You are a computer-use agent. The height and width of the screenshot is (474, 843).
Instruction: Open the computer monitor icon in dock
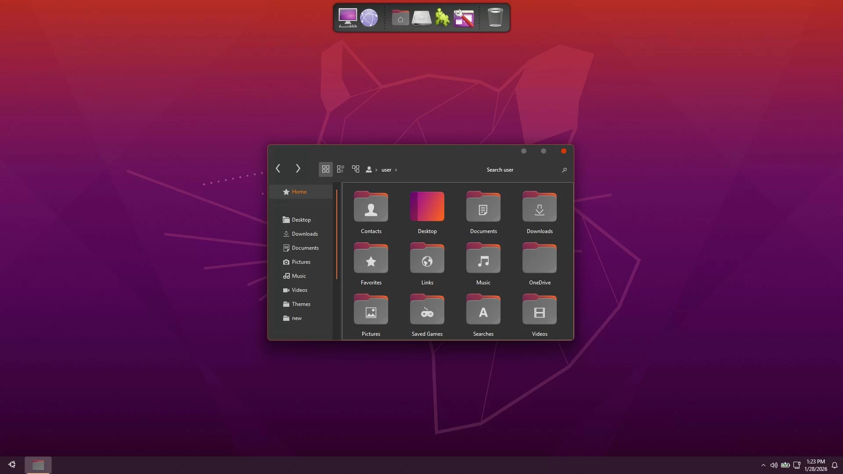tap(347, 18)
